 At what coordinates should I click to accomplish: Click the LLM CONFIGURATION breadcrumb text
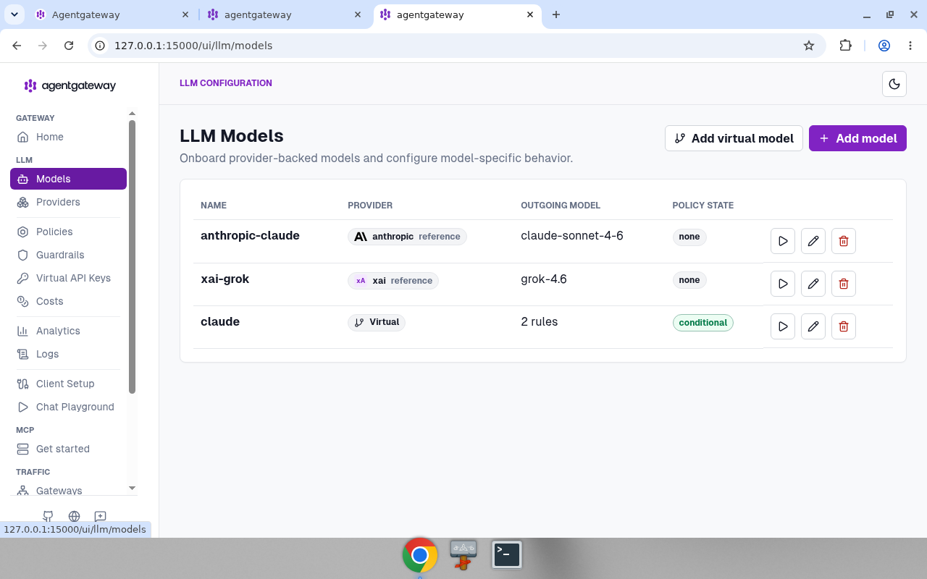[x=226, y=83]
